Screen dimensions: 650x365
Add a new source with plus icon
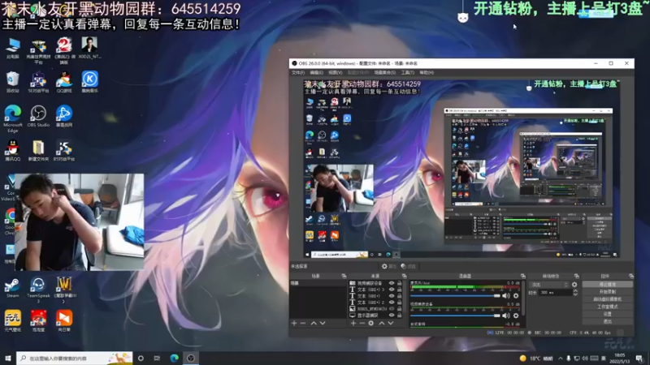click(353, 323)
